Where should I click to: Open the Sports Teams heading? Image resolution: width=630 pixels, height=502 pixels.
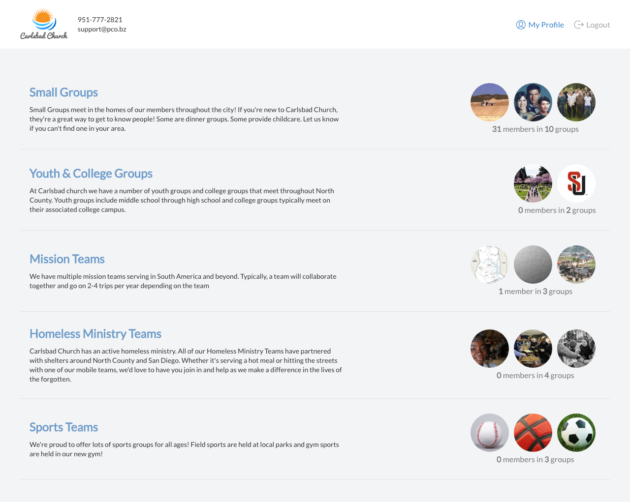(x=63, y=427)
